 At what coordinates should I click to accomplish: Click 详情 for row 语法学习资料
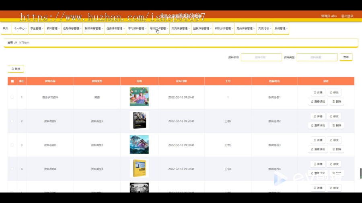(x=318, y=93)
